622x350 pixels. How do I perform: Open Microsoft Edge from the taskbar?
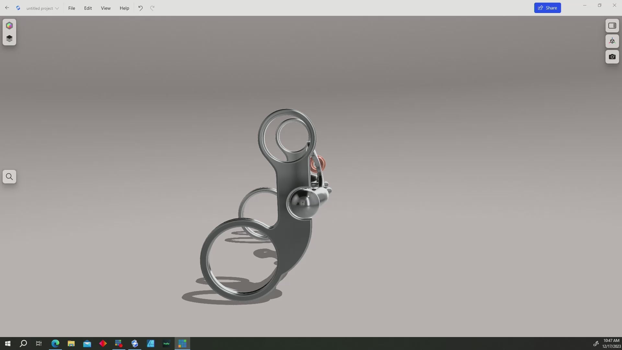pyautogui.click(x=55, y=344)
